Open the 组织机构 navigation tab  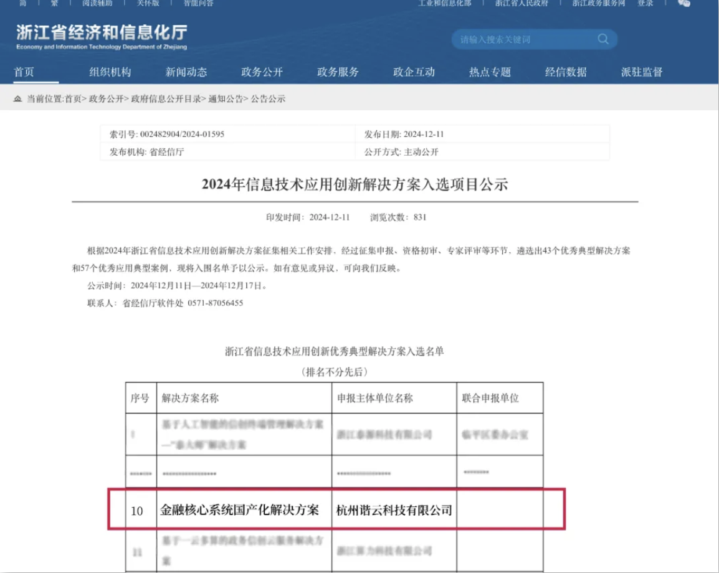110,72
